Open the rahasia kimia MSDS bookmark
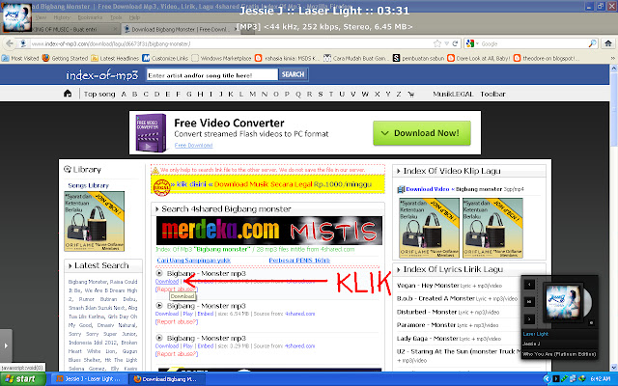Screen dimensions: 618x386 tap(288, 58)
